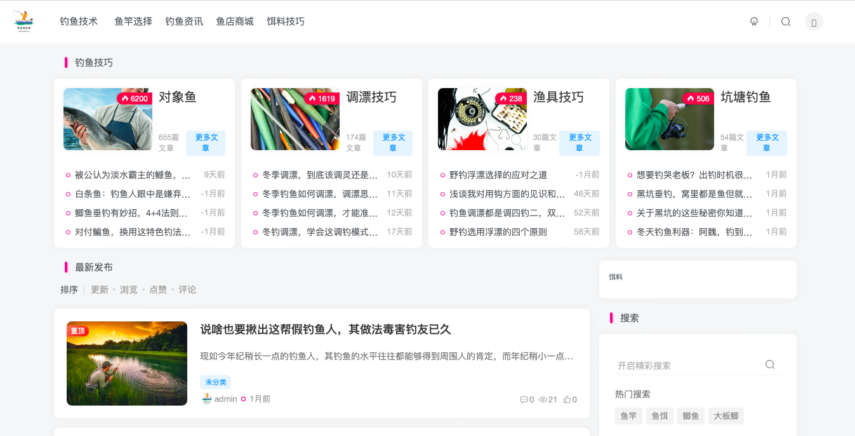Open the 坑塘钓鱼 green jacket thumbnail

tap(670, 119)
